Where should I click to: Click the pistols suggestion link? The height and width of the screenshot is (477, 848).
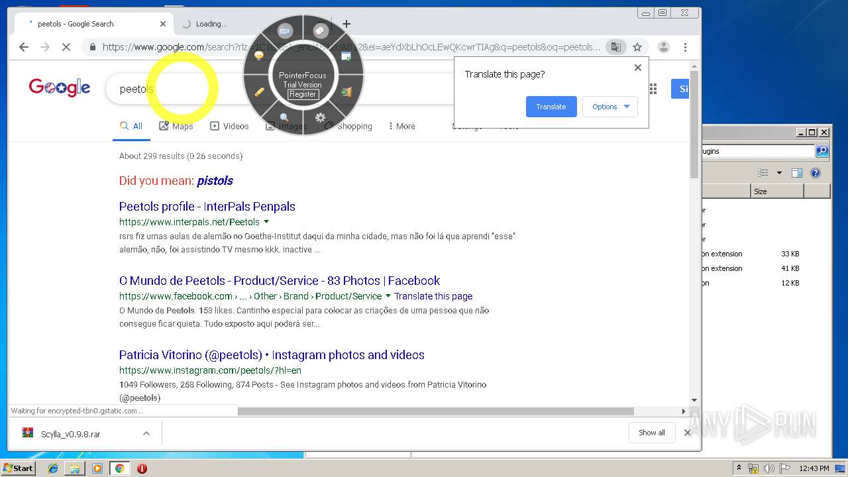click(215, 181)
